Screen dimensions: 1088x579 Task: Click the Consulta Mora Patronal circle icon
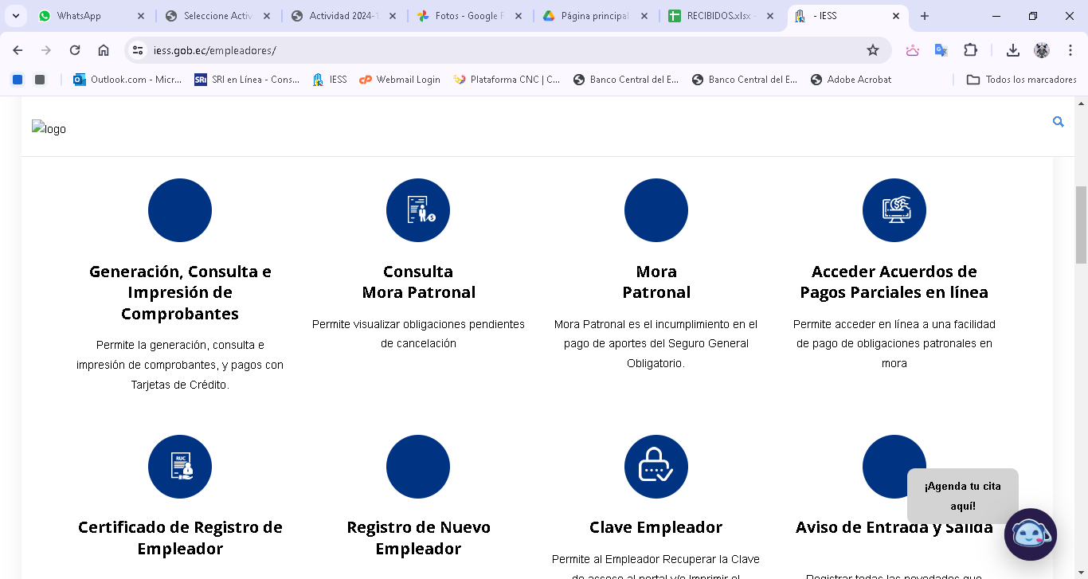click(x=418, y=210)
